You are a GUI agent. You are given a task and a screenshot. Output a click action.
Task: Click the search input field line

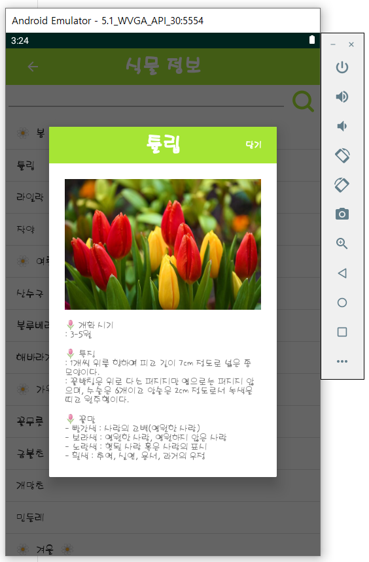(x=146, y=101)
